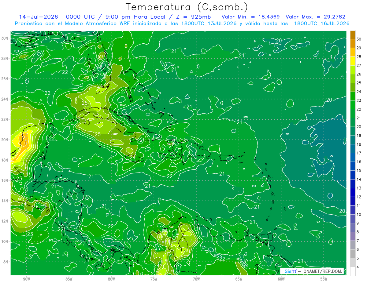Click the '75W' longitude axis label
Viewport: 367px width, 283px height.
[x=154, y=279]
